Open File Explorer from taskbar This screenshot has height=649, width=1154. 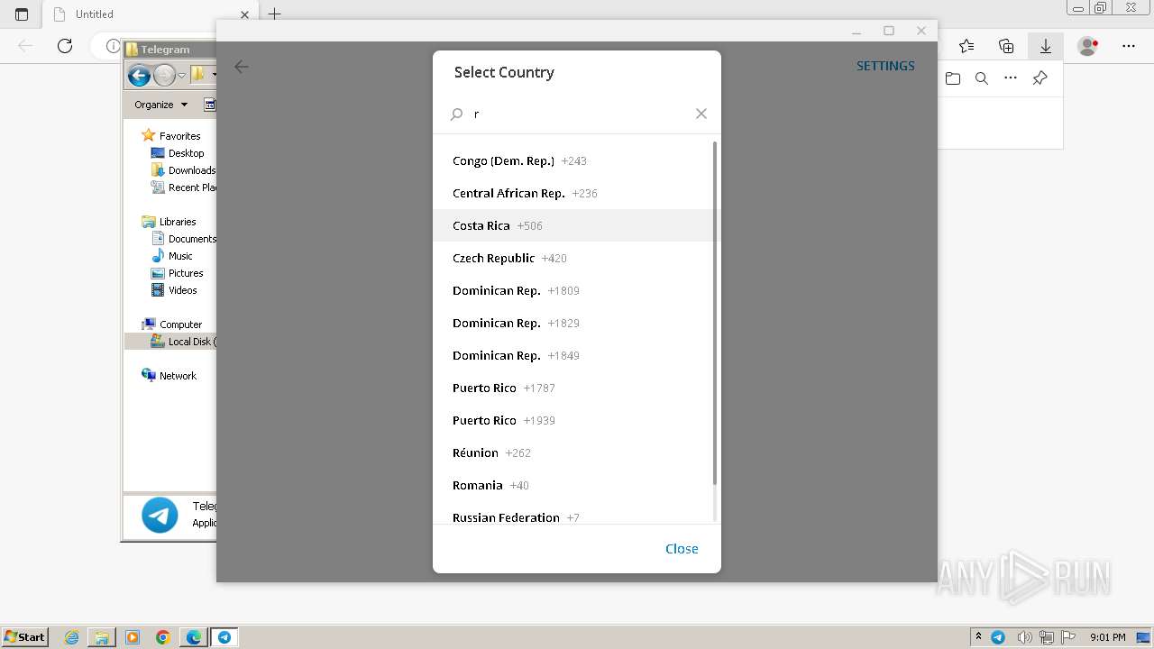[102, 637]
